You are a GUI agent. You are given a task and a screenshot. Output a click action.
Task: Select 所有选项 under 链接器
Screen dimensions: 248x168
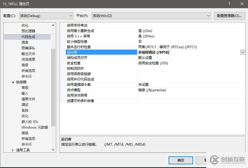point(28,139)
